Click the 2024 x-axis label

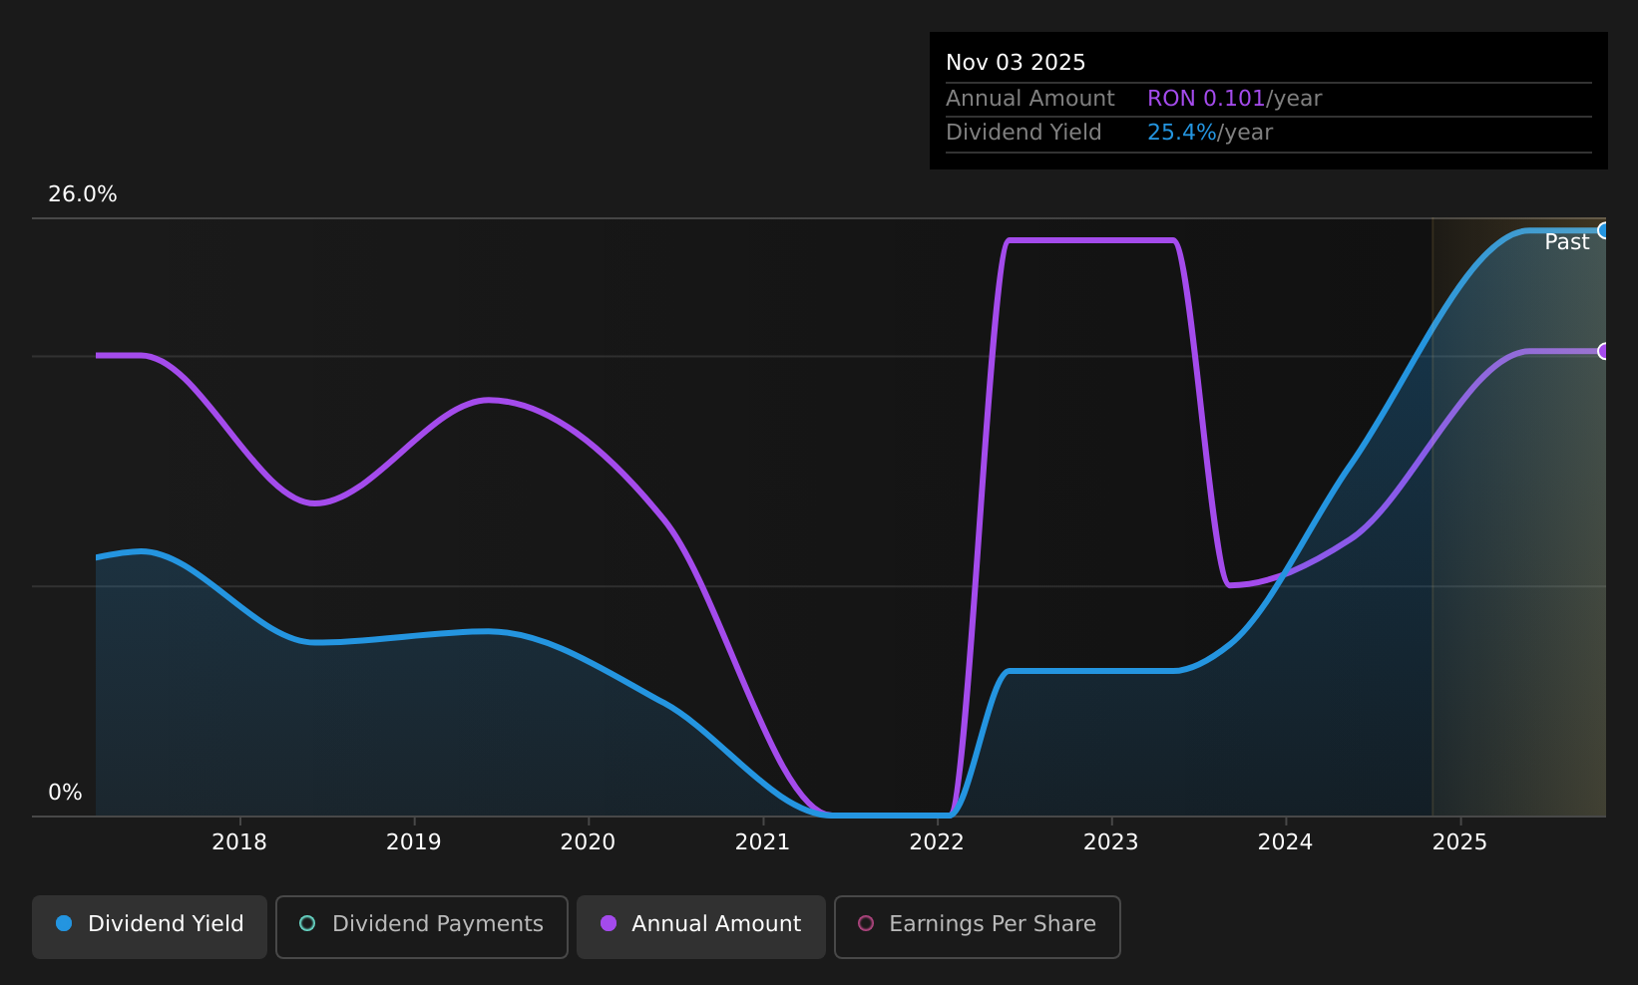point(1286,842)
